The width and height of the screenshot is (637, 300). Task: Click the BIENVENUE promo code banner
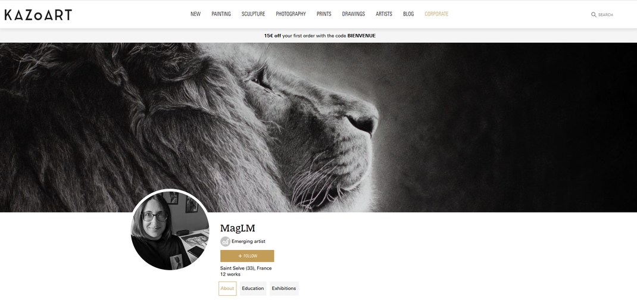[x=320, y=36]
